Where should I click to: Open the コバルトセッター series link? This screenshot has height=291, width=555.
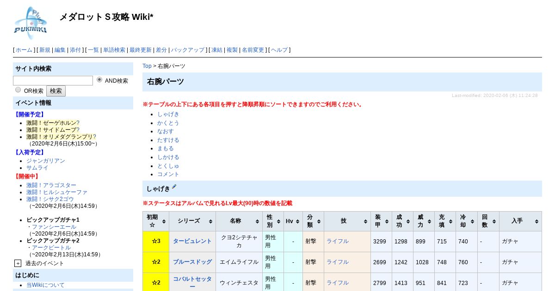click(x=192, y=283)
